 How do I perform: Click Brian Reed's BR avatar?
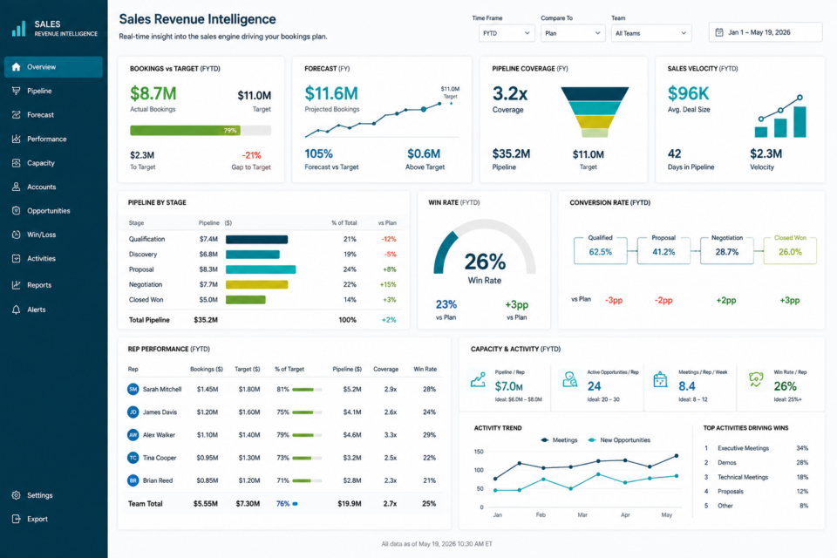(133, 480)
